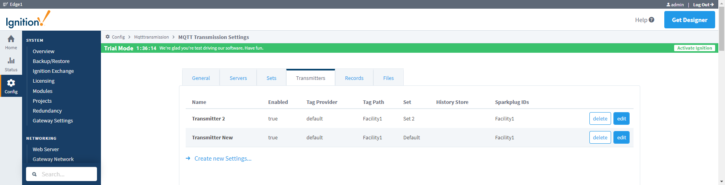
Task: Open Backup/Restore in the sidebar
Action: [x=51, y=61]
